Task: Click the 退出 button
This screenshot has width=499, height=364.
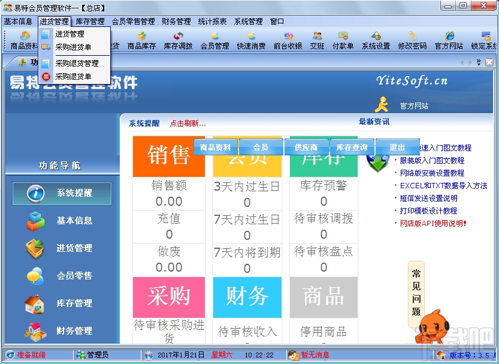Action: (397, 146)
